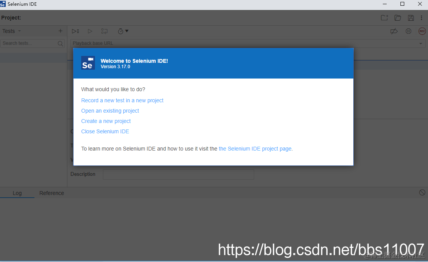
Task: Run all tests icon in toolbar
Action: click(75, 31)
